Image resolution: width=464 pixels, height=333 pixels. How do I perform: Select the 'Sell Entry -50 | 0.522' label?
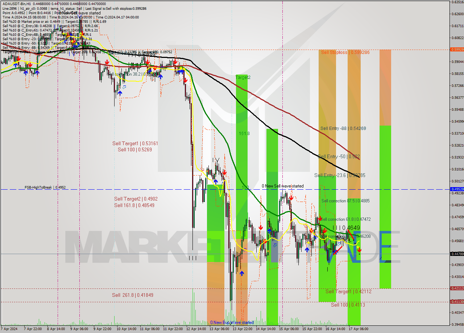pyautogui.click(x=339, y=156)
